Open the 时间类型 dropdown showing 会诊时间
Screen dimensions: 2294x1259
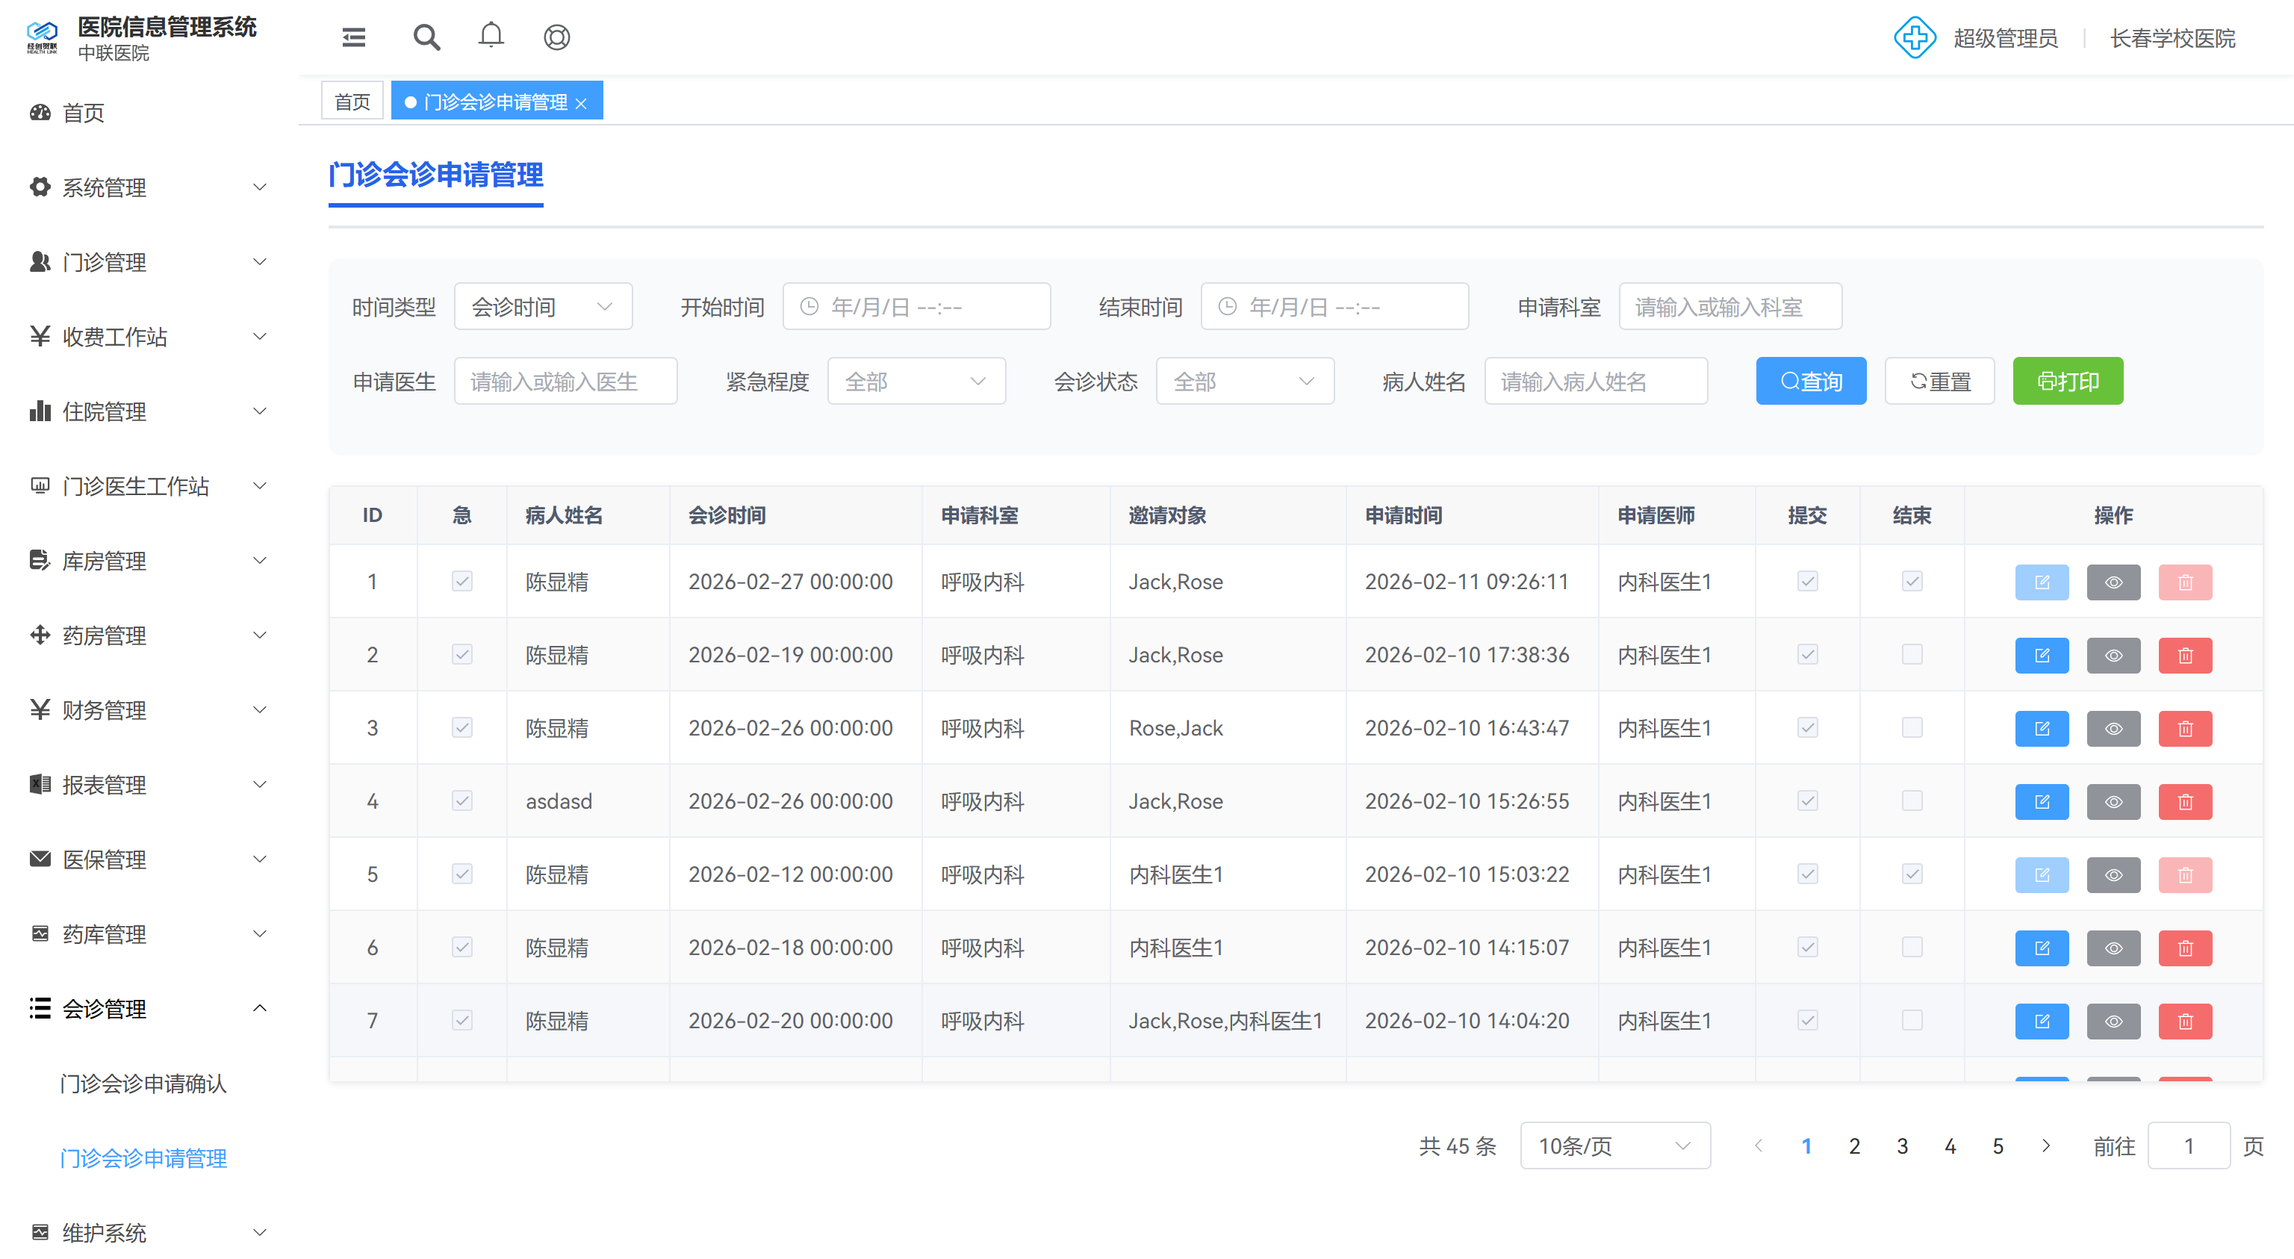point(542,307)
